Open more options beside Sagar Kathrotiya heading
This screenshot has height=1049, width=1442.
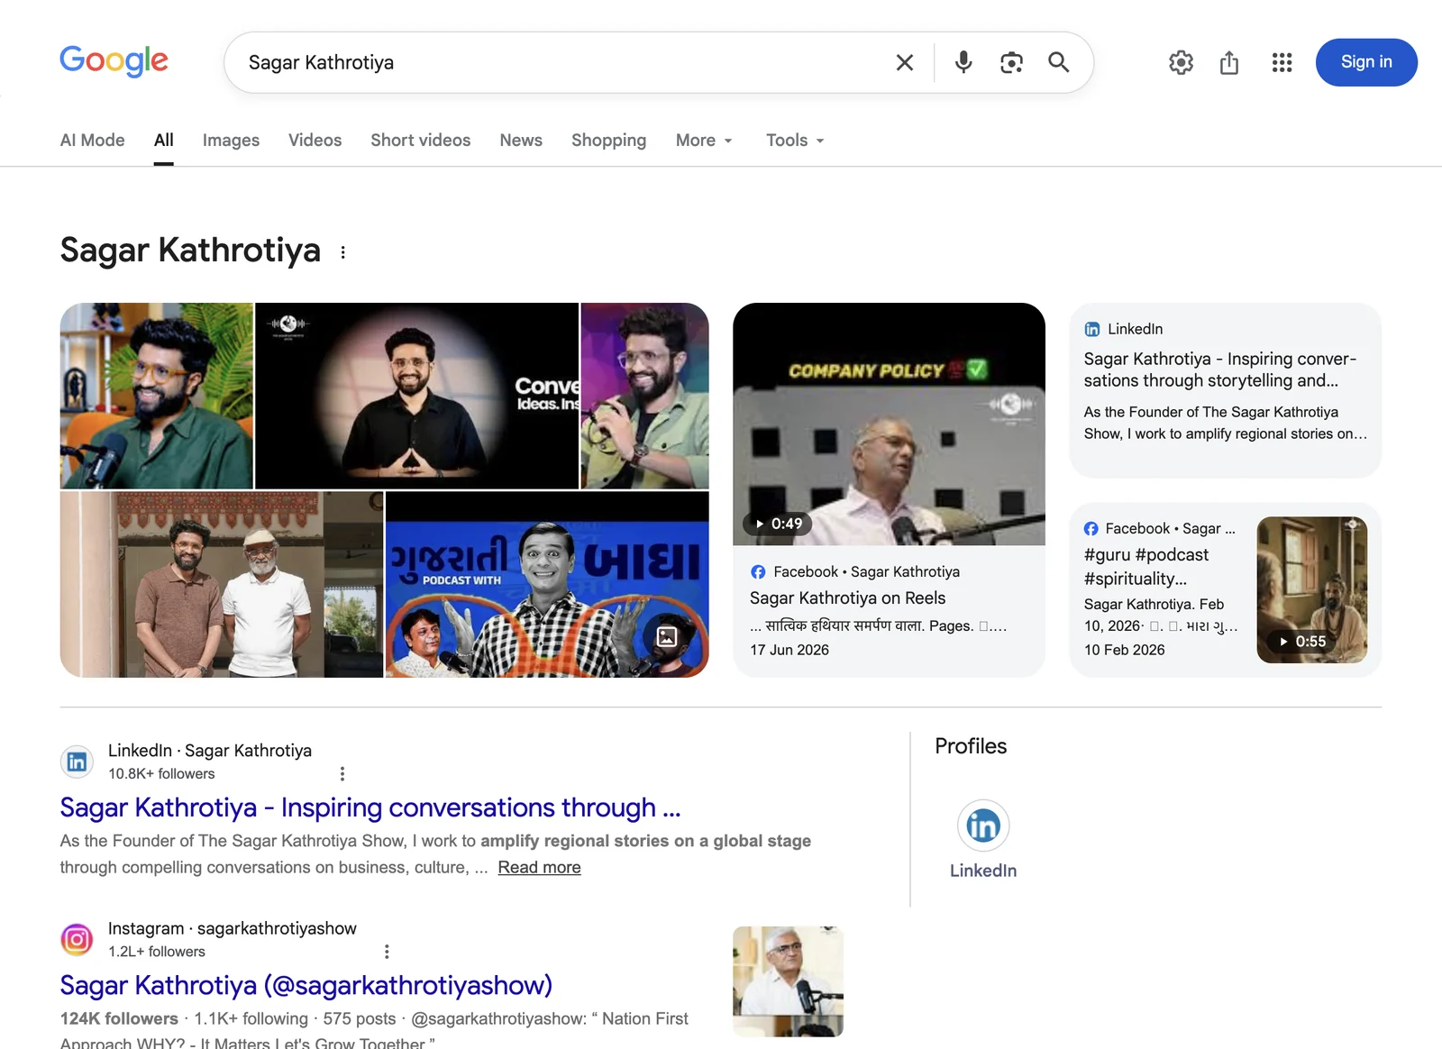pos(342,252)
